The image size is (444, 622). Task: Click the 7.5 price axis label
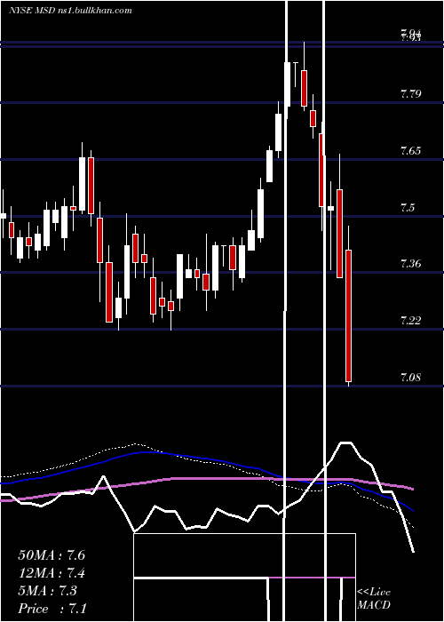tap(408, 207)
